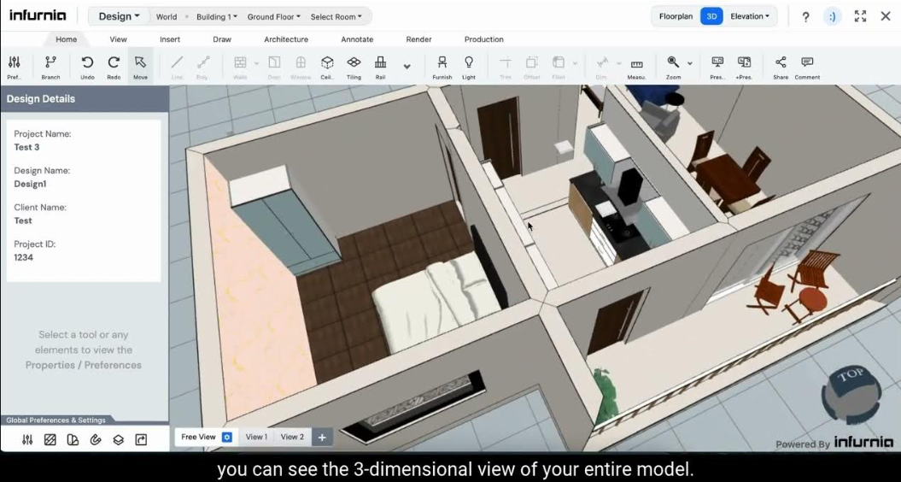This screenshot has height=482, width=901.
Task: Open the Preferences tool
Action: (x=15, y=67)
